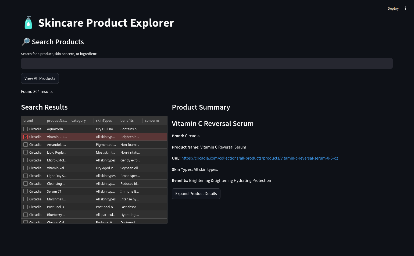
Task: Check the Cleansing row checkbox
Action: tap(26, 183)
